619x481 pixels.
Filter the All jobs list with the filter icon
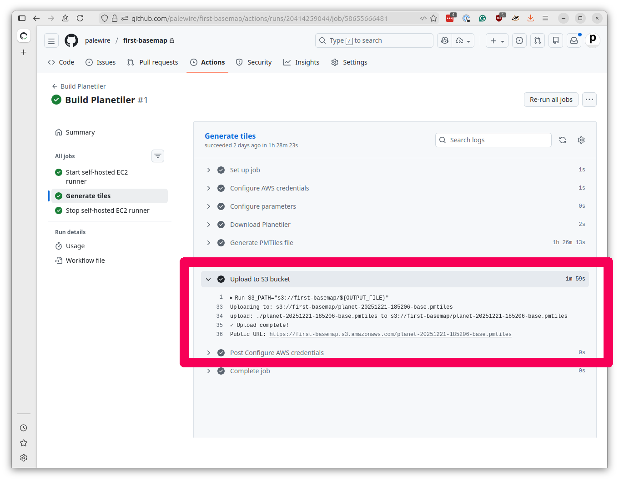(x=157, y=156)
